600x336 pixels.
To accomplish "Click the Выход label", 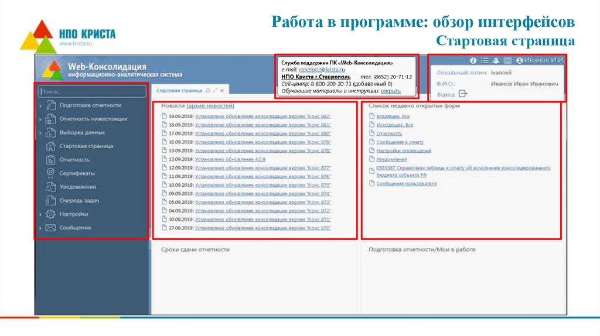I will (x=446, y=94).
